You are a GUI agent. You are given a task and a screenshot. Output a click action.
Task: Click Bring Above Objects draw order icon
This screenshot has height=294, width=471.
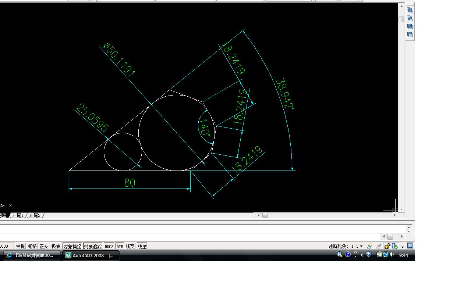coord(410,26)
